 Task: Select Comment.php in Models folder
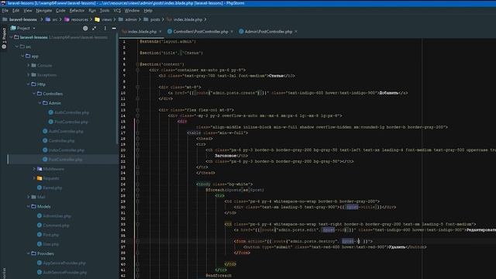(x=56, y=226)
